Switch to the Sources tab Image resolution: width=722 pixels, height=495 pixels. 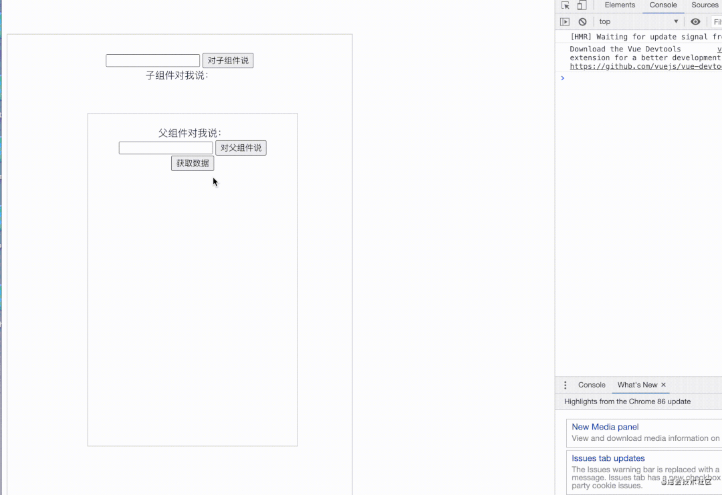(705, 5)
